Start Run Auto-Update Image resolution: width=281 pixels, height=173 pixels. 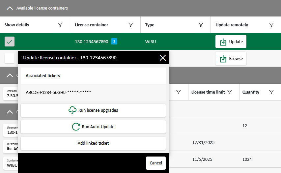tap(93, 127)
